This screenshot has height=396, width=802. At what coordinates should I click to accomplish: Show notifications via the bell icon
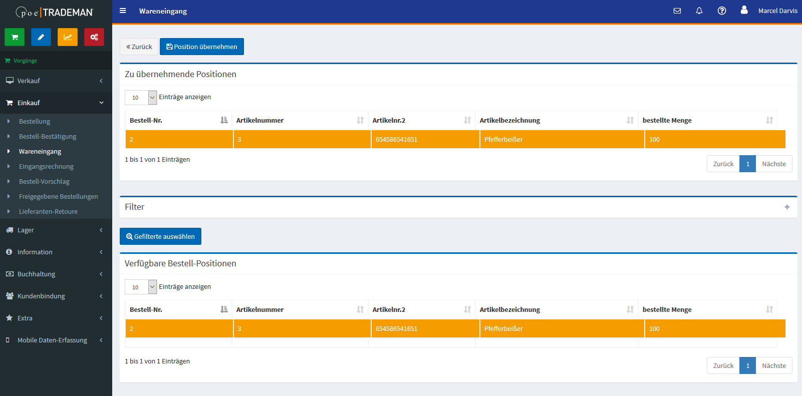click(x=699, y=11)
